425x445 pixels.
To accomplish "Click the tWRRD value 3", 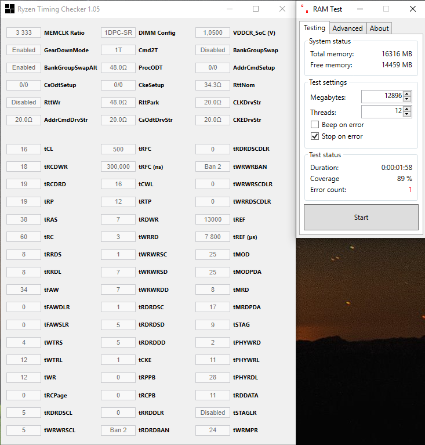I will click(118, 237).
